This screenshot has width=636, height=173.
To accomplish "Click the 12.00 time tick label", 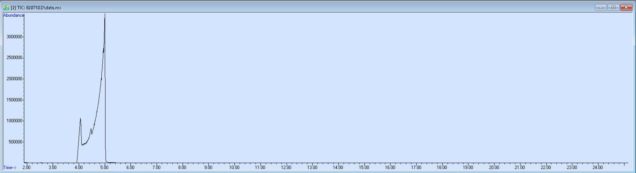I will [286, 167].
